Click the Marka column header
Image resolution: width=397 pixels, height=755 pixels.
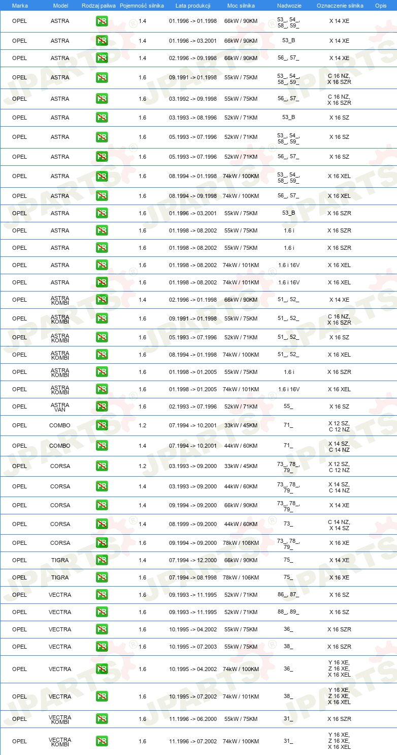click(20, 5)
